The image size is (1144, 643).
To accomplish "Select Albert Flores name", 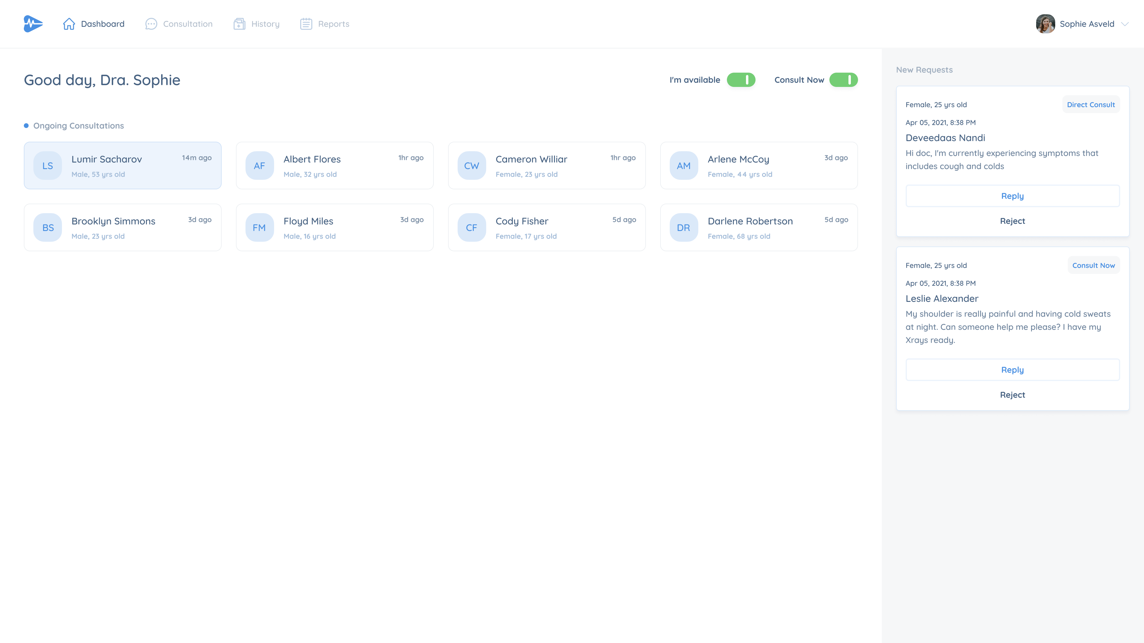I will tap(312, 159).
